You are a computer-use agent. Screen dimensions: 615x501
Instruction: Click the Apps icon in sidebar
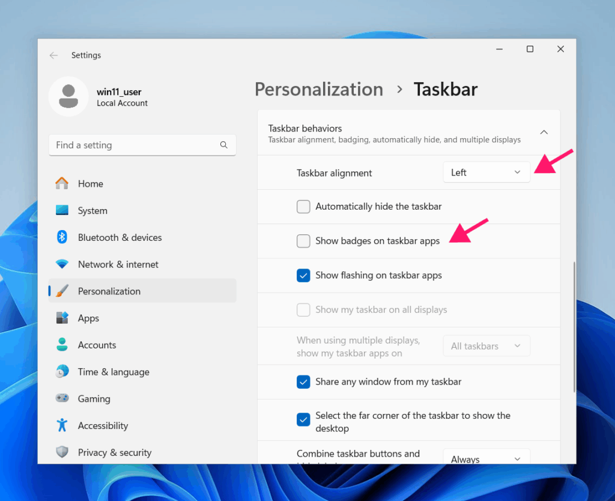[x=62, y=318]
